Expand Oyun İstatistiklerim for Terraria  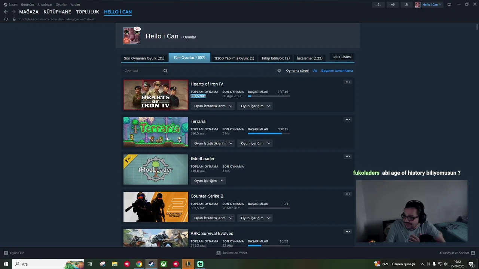click(x=213, y=143)
